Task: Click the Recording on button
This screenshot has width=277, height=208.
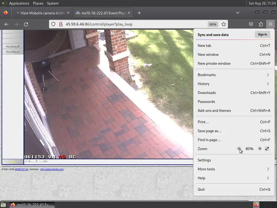Action: 13,52
